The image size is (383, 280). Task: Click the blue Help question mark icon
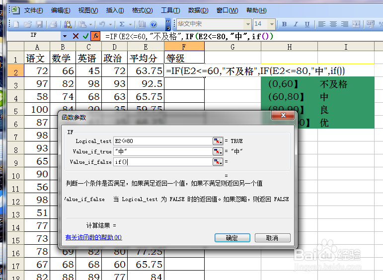[x=153, y=24]
